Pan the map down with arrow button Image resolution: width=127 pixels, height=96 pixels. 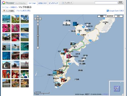(38, 21)
